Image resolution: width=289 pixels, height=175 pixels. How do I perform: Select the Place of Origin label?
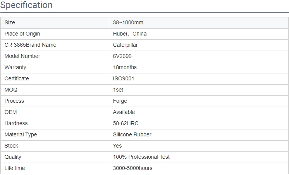coord(22,34)
